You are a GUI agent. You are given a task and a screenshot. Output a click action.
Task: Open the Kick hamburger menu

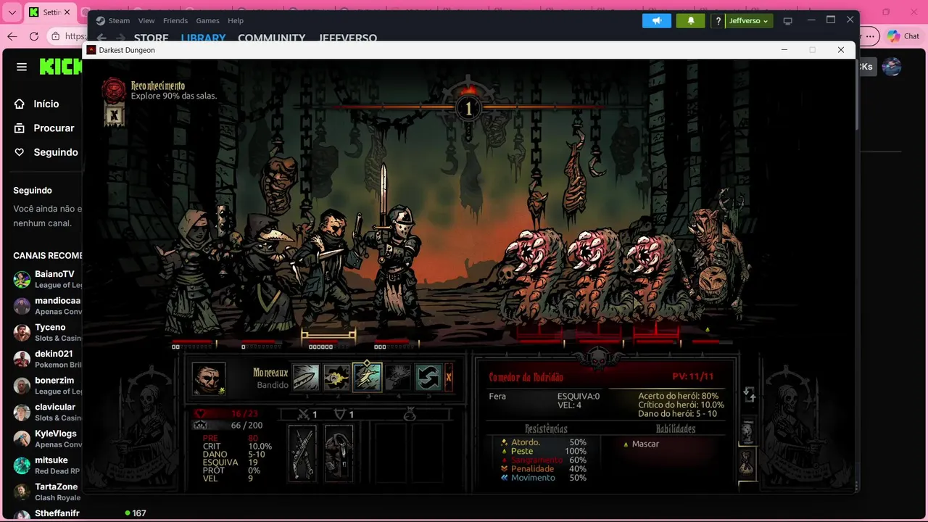[x=22, y=67]
